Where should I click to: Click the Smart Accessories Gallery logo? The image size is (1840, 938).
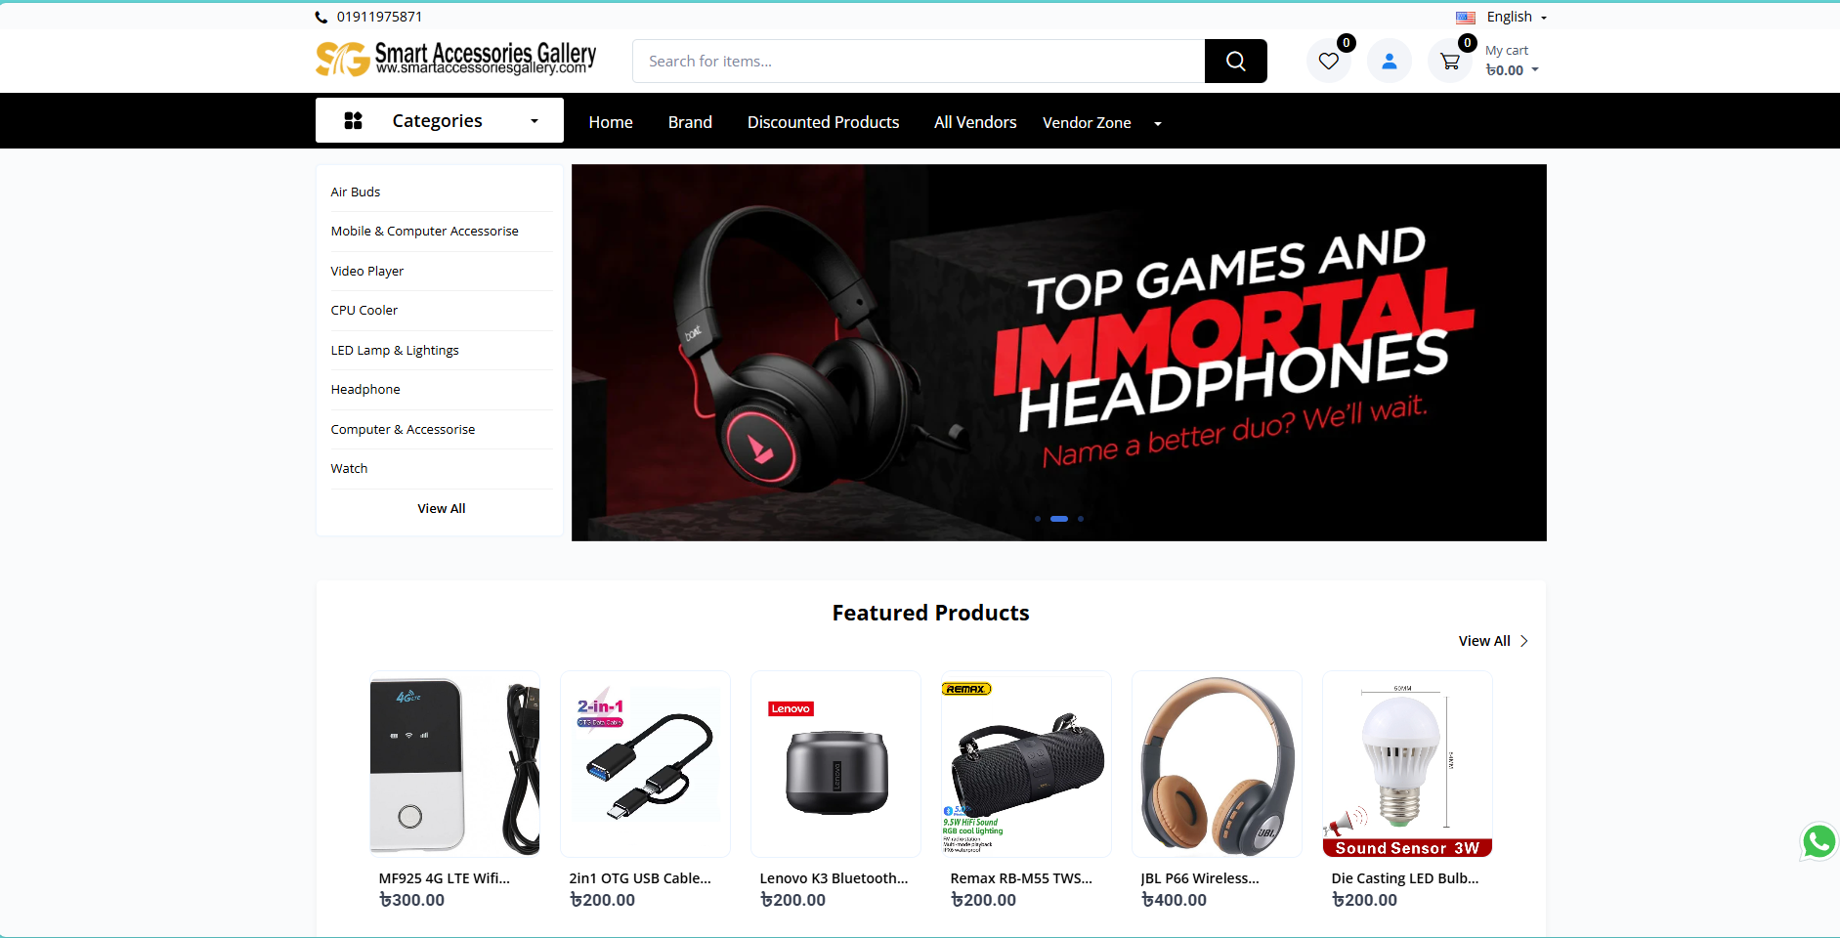coord(456,59)
